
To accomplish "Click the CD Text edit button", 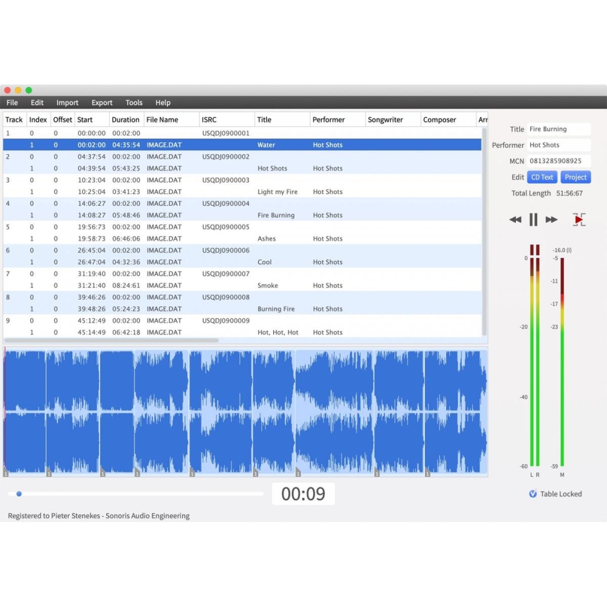I will 542,177.
